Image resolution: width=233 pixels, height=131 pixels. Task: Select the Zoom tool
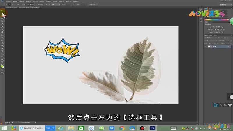click(2, 62)
